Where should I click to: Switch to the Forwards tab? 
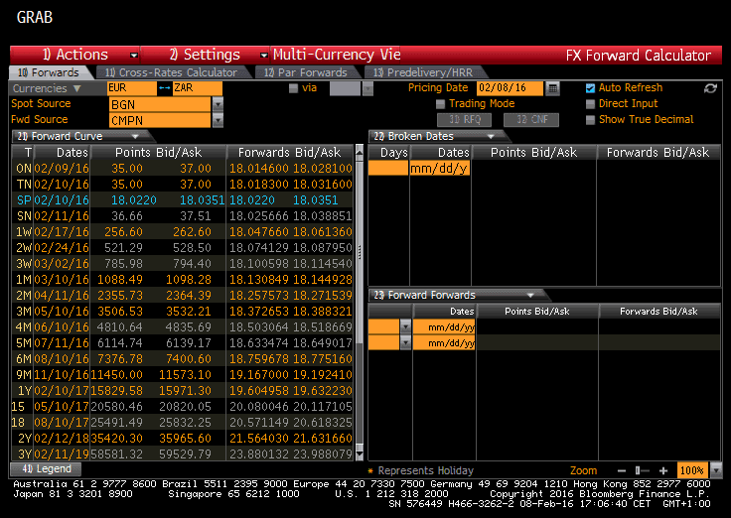point(49,72)
